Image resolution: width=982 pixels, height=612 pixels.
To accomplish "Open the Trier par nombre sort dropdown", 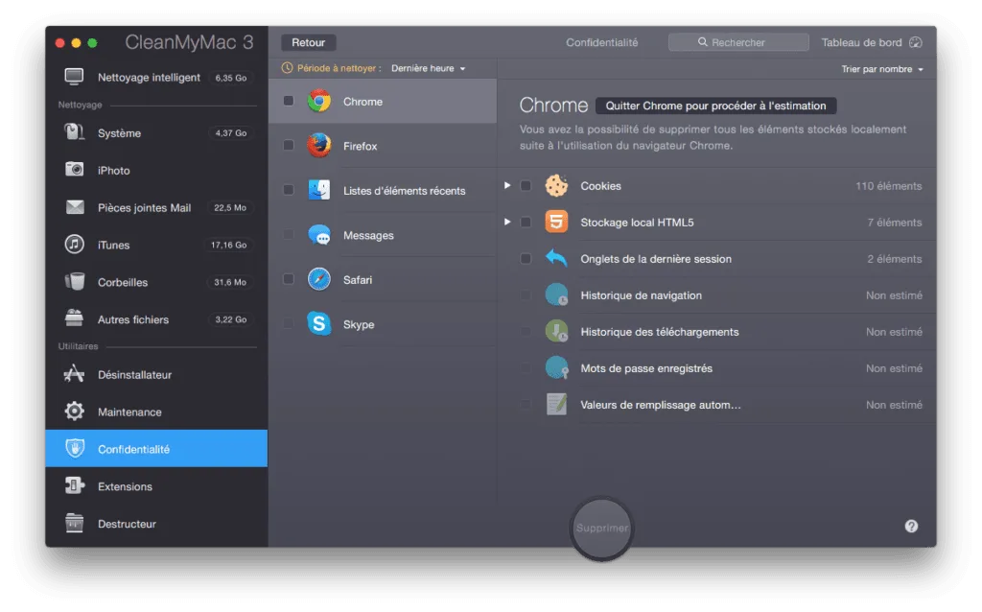I will tap(882, 69).
